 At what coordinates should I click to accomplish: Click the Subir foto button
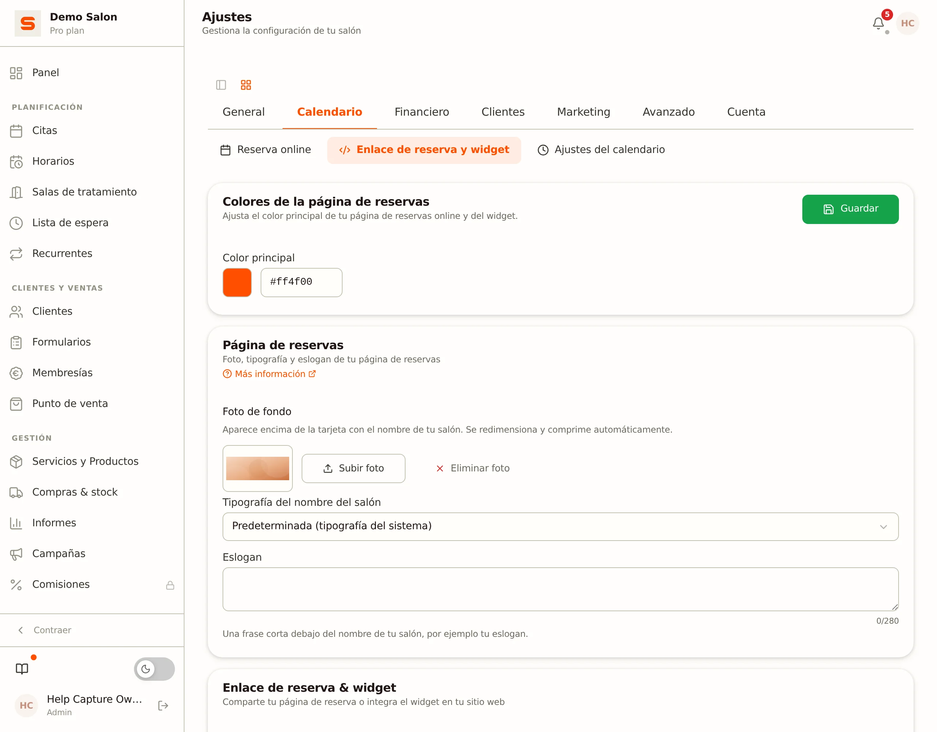pyautogui.click(x=353, y=468)
